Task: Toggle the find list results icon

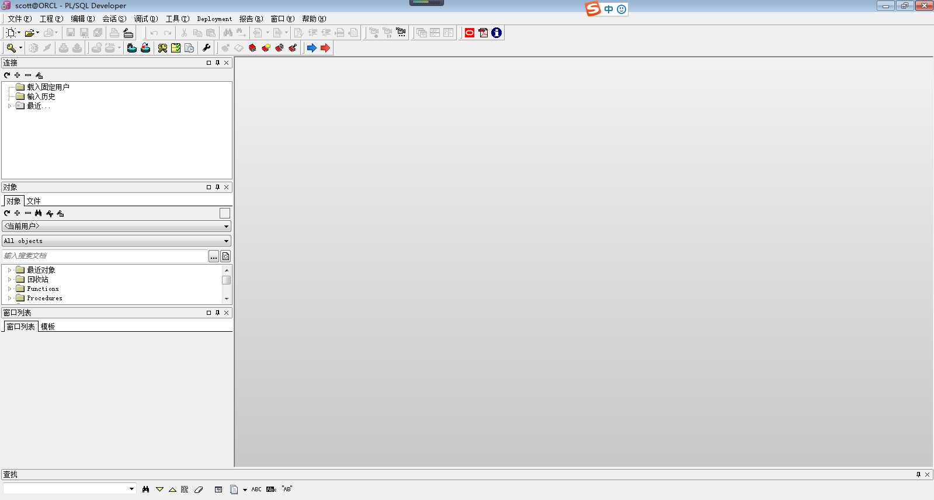Action: pos(218,489)
